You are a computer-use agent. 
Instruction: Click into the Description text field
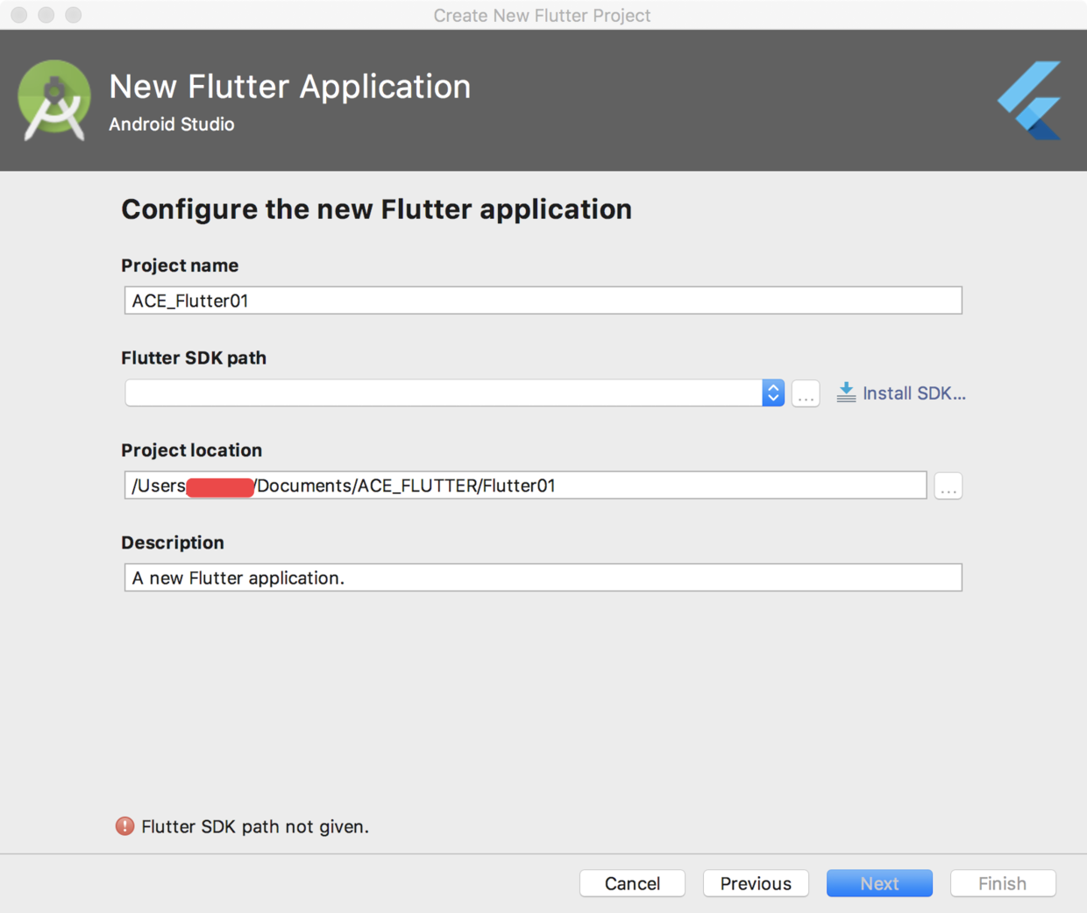pos(543,577)
